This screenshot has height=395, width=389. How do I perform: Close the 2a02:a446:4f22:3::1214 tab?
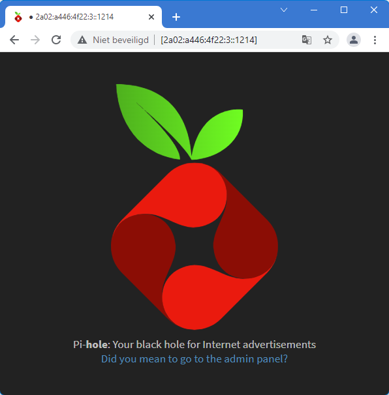(x=151, y=17)
